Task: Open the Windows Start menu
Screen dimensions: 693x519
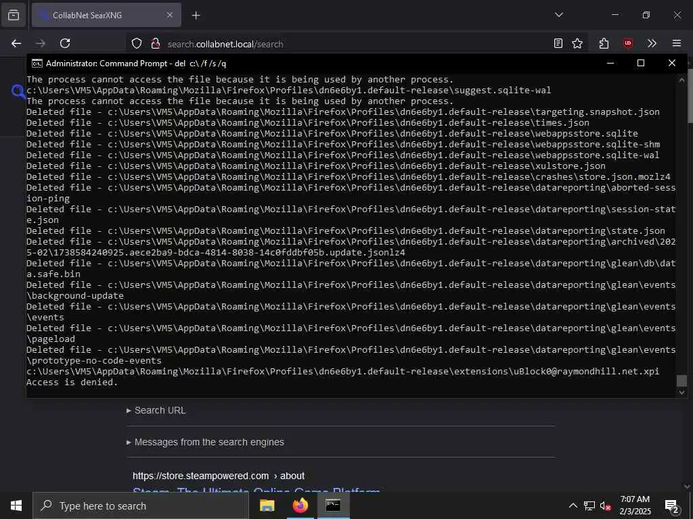Action: [x=16, y=505]
